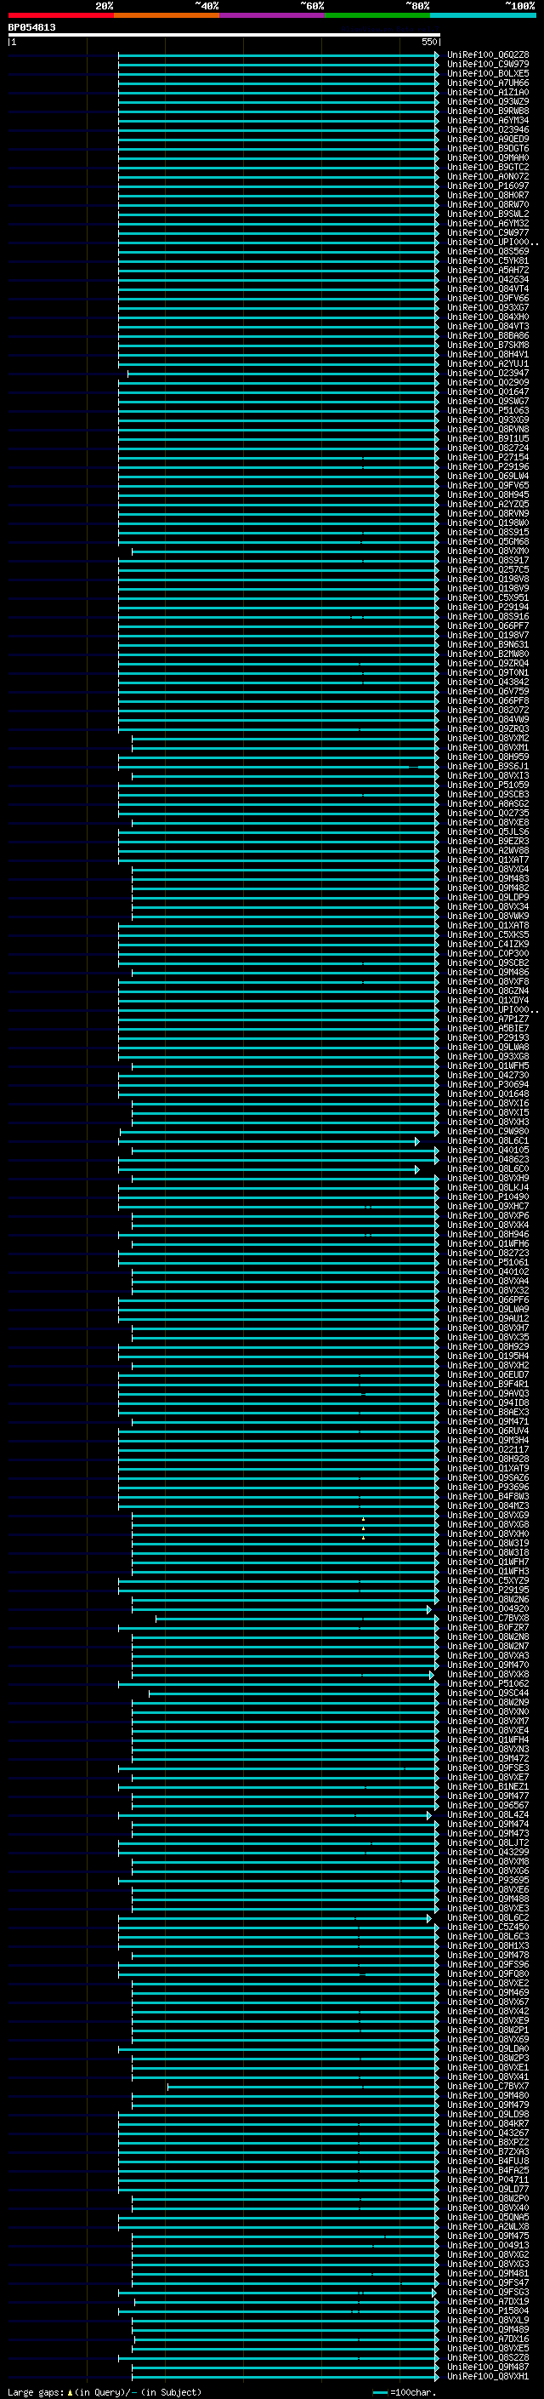Click arrowhead of UniRef100_O04920 alignment

point(428,1608)
